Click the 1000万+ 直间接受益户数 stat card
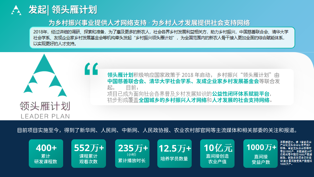The image size is (314, 177). pyautogui.click(x=261, y=153)
